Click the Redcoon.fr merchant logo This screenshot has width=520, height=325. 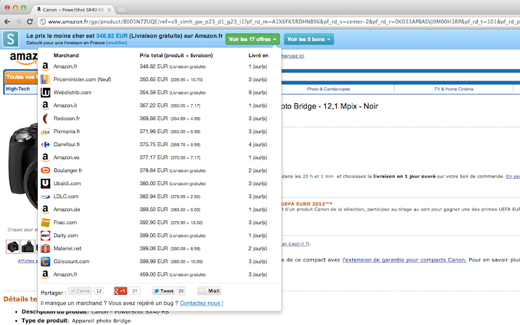tap(45, 118)
